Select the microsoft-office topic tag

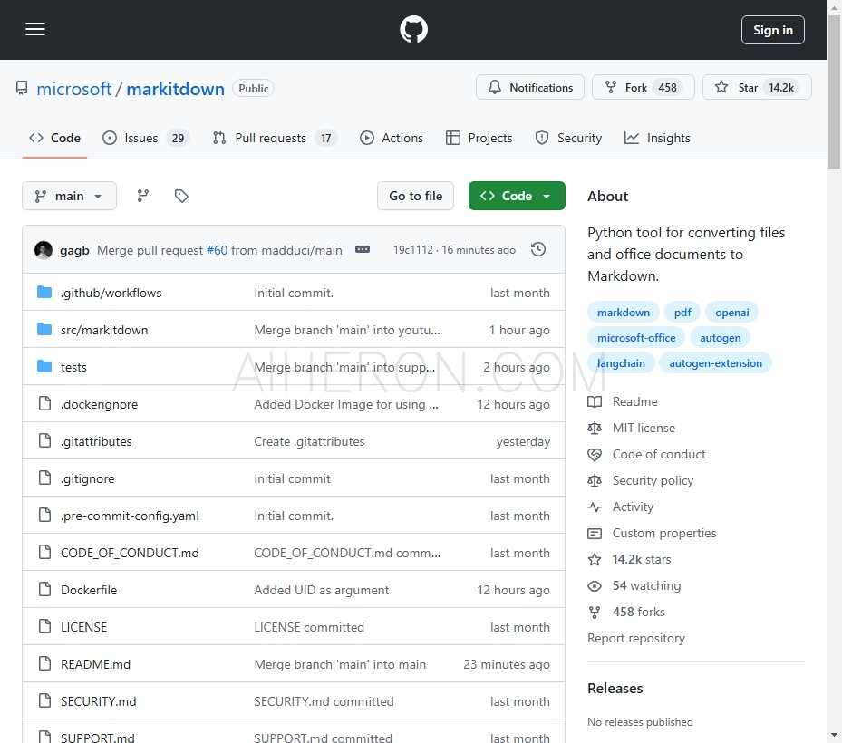click(636, 338)
